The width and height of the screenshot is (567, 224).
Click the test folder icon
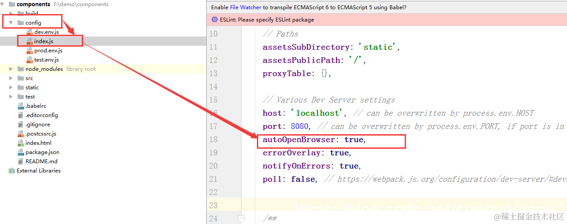point(21,97)
